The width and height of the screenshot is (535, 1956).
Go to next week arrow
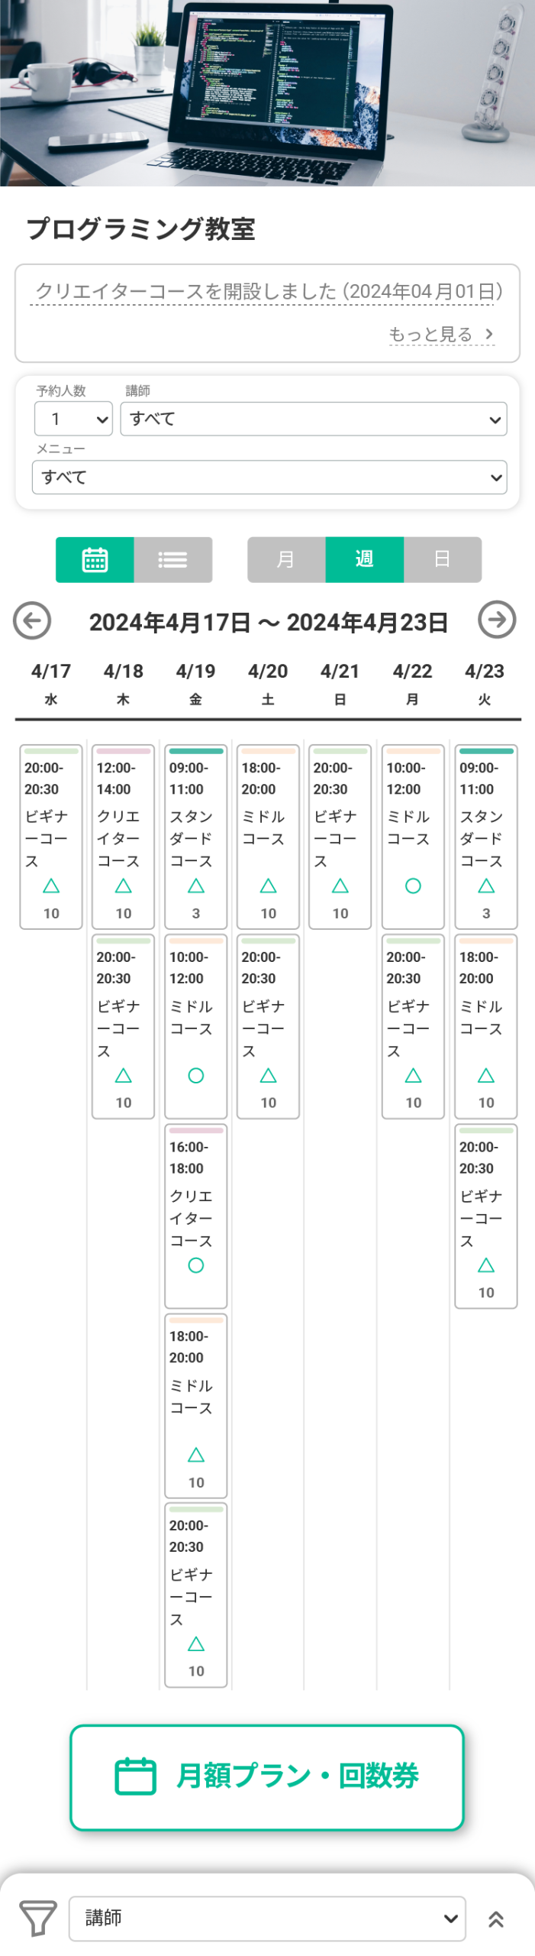(497, 620)
